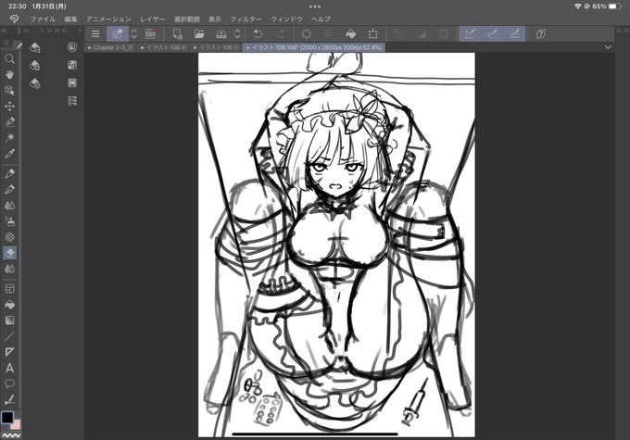Click the Fill bucket command bar icon
Screen dimensions: 630x440
pyautogui.click(x=351, y=33)
